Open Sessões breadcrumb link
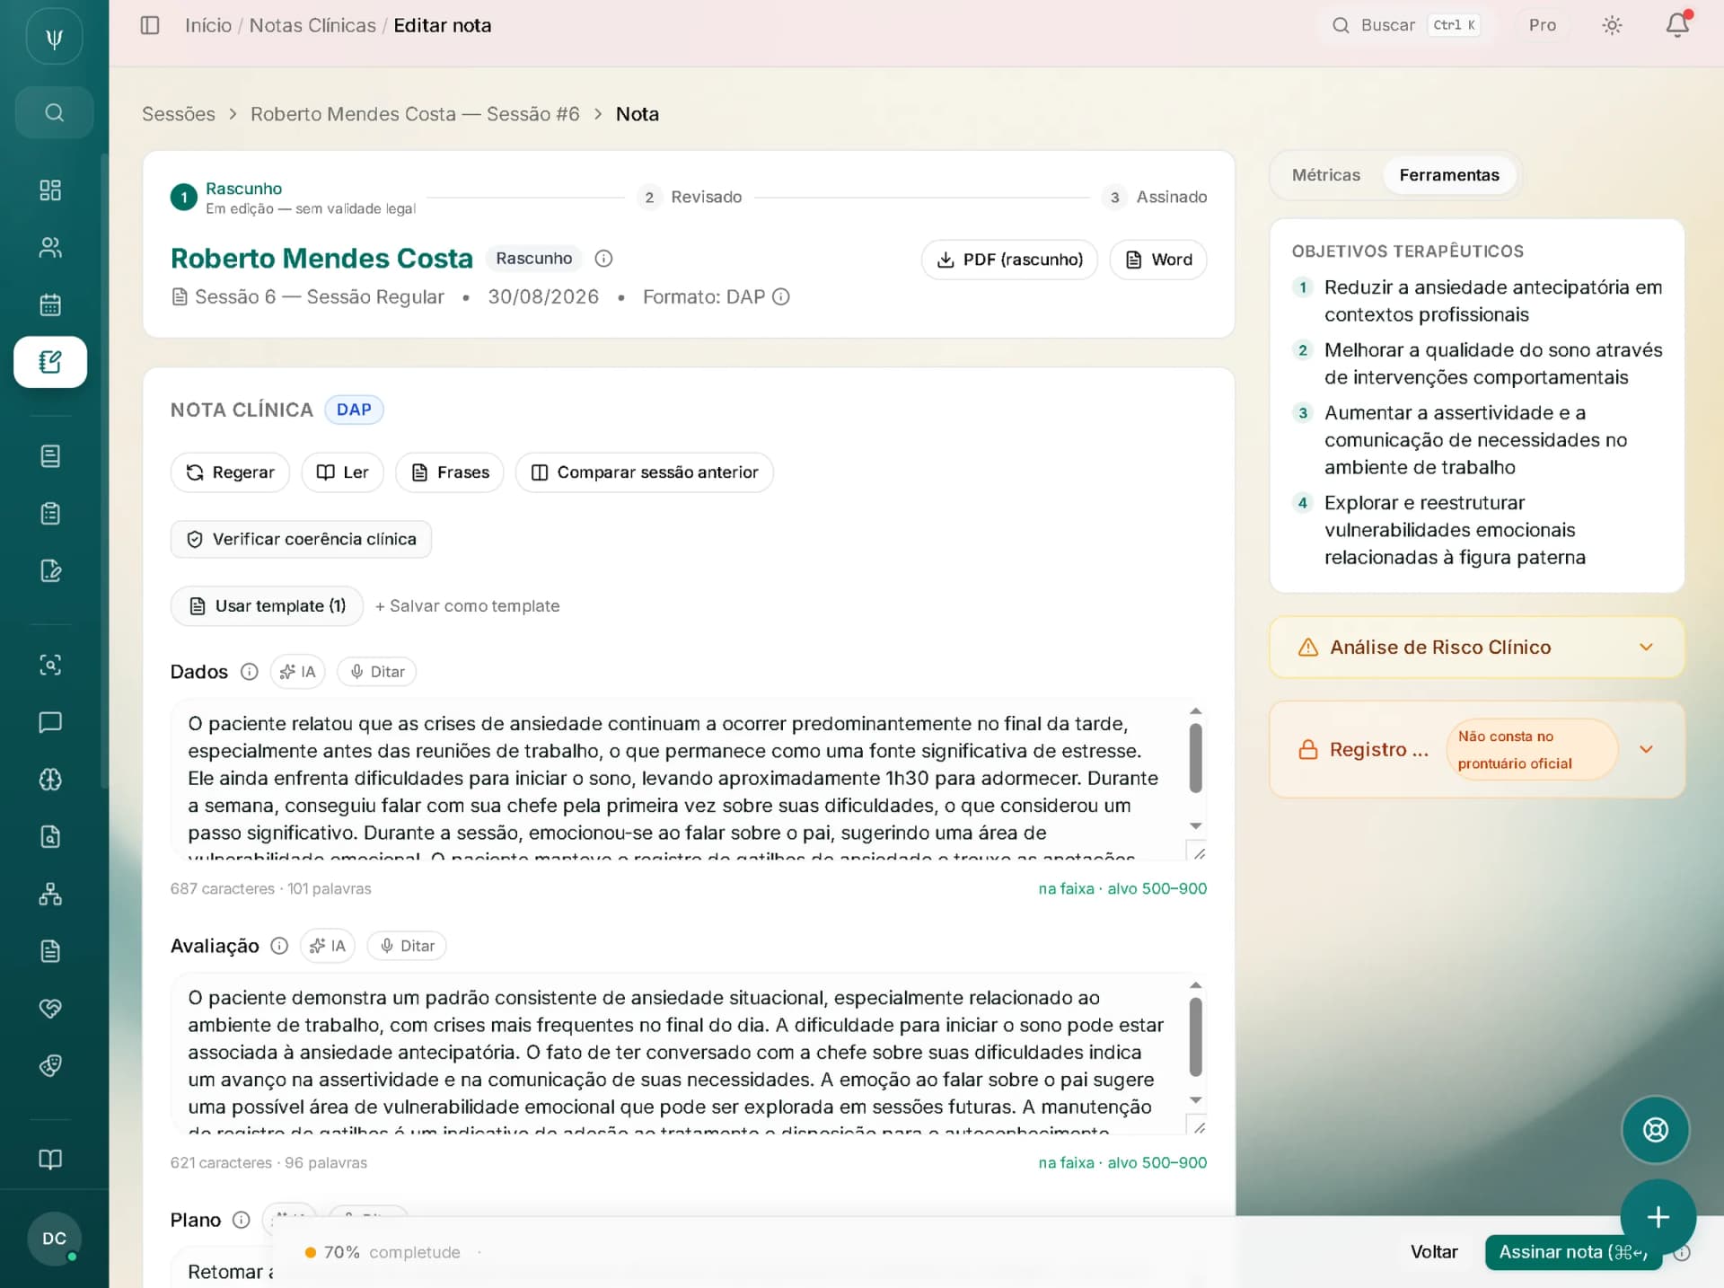 [x=179, y=114]
